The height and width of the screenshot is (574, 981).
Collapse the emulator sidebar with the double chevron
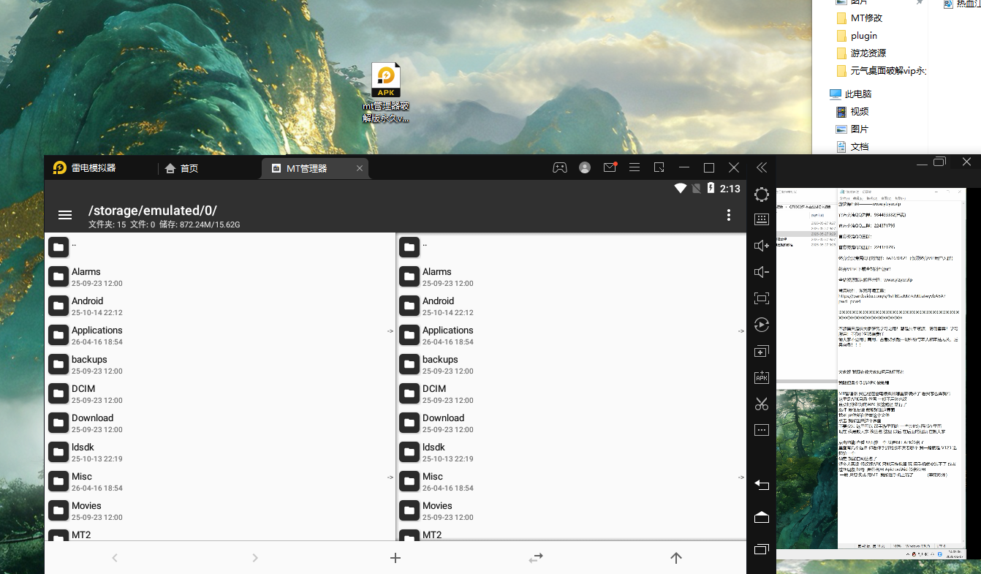coord(762,167)
